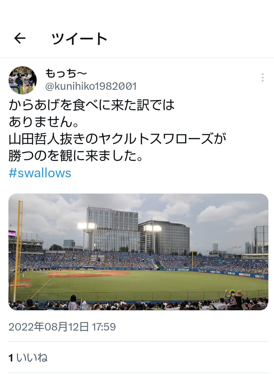Viewport: 274px width, 375px height.
Task: Open the three-dot more options menu
Action: point(262,77)
